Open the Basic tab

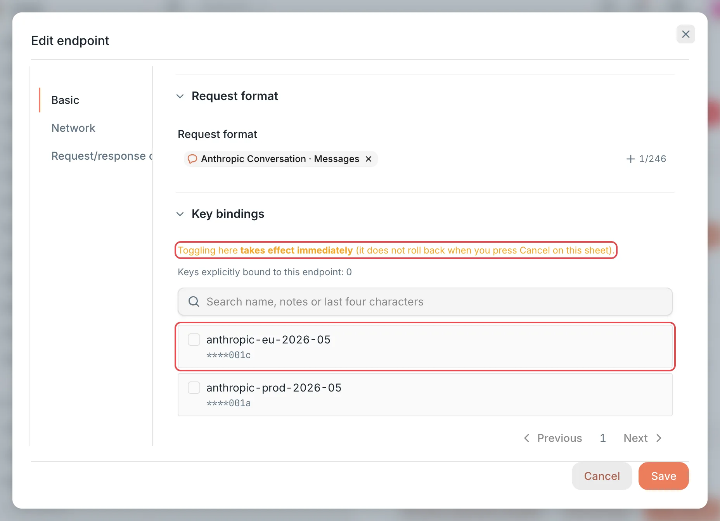tap(65, 100)
